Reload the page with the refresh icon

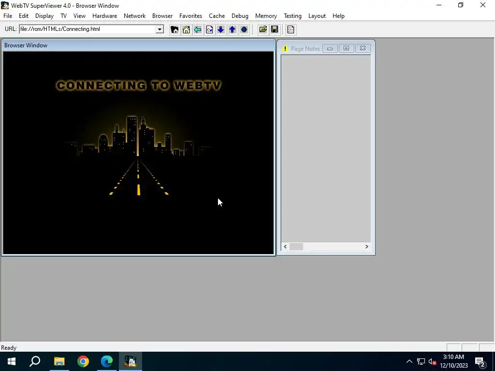(209, 29)
